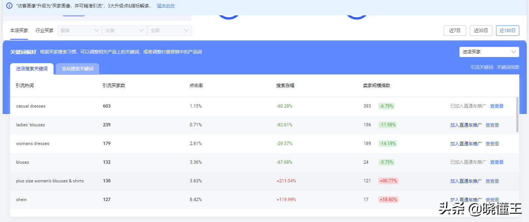Screen dimensions: 529x222
Task: Click 已加入直通车推广 for blusas
Action: pyautogui.click(x=468, y=162)
